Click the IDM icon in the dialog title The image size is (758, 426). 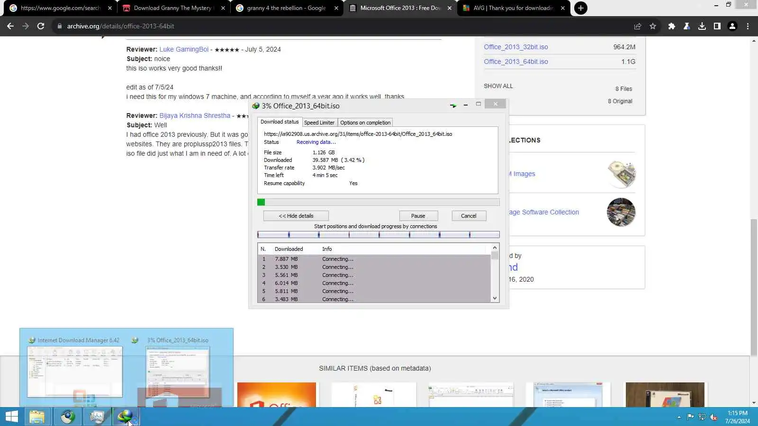[256, 106]
